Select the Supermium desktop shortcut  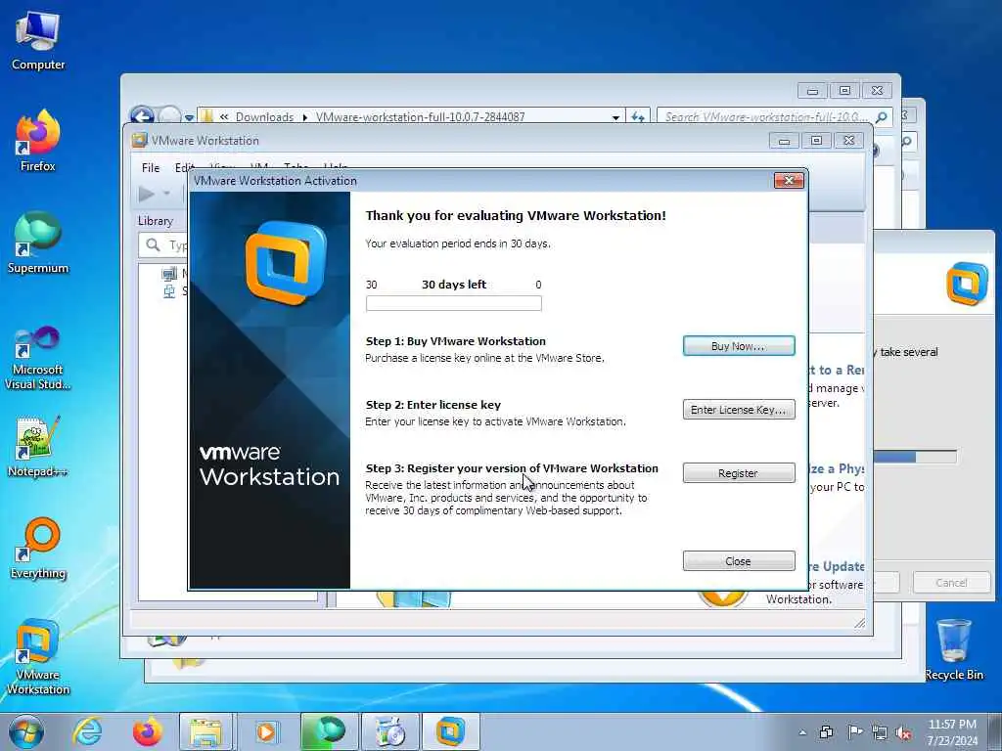tap(38, 243)
